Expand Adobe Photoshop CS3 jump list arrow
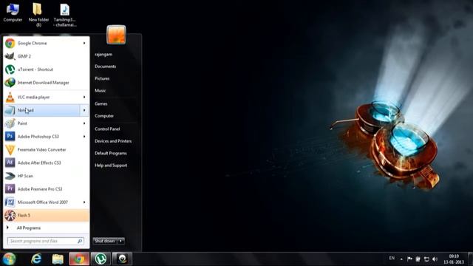This screenshot has width=473, height=266. 84,137
